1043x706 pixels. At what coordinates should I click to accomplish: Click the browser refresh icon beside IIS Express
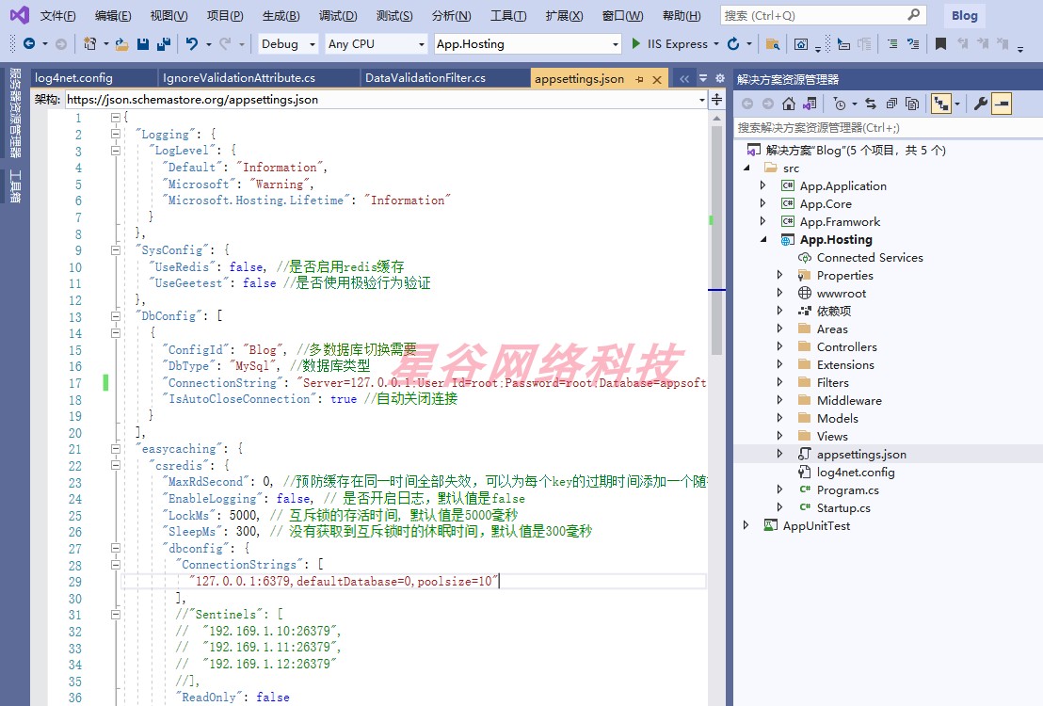tap(733, 44)
